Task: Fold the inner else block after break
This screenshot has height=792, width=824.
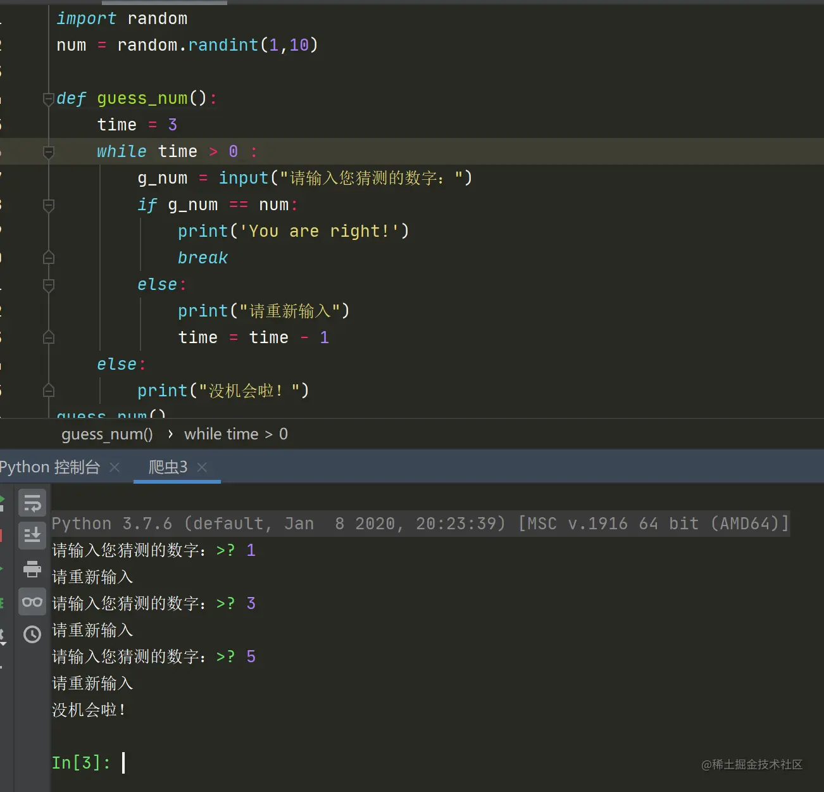Action: coord(49,285)
